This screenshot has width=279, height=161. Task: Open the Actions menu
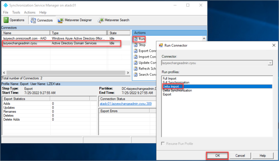[x=30, y=12]
